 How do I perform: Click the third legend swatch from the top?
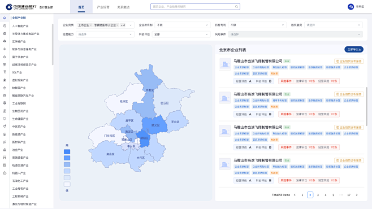pos(67,164)
